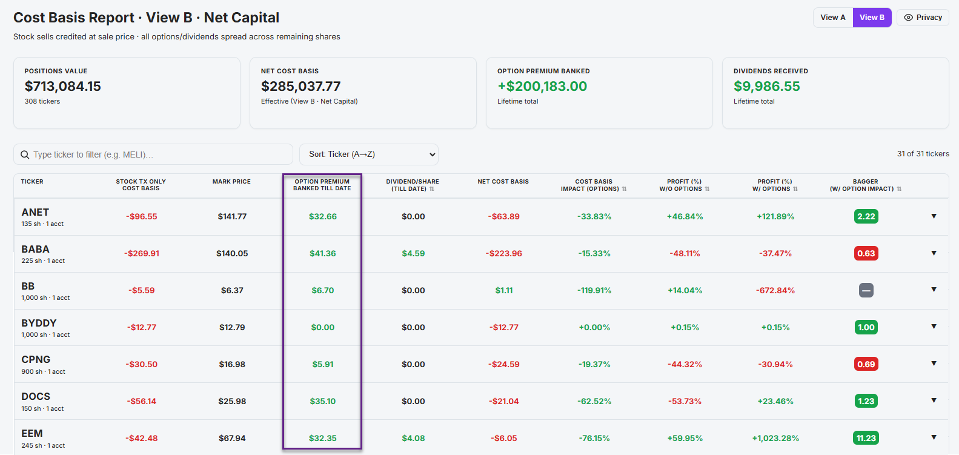Screen dimensions: 959x455
Task: Click BYDDY bagger badge 1.00
Action: pos(866,327)
